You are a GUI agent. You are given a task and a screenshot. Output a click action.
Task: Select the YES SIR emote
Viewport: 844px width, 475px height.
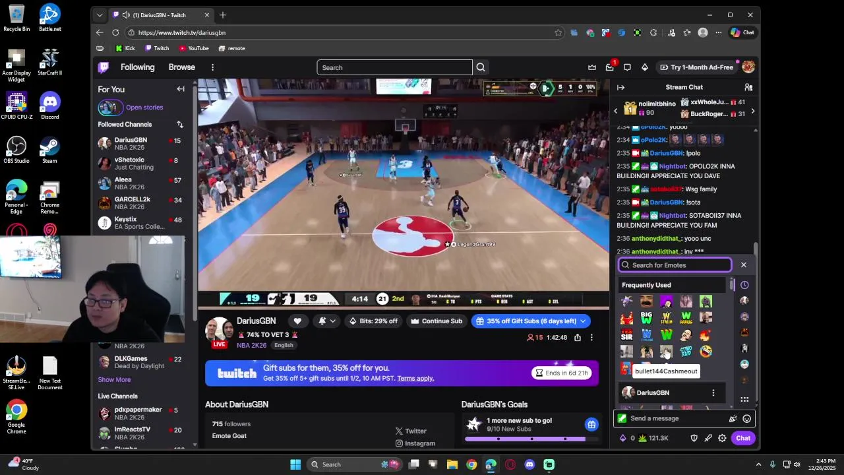point(626,334)
